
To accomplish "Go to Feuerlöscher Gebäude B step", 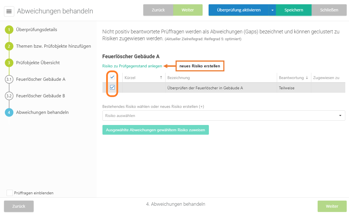I will pos(41,96).
